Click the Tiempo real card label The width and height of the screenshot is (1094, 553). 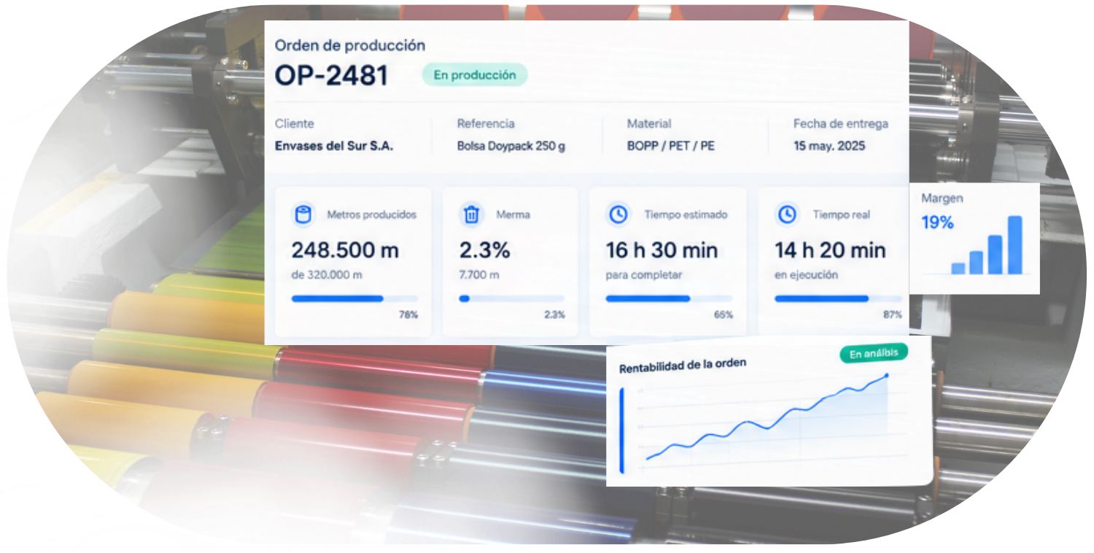(x=842, y=214)
